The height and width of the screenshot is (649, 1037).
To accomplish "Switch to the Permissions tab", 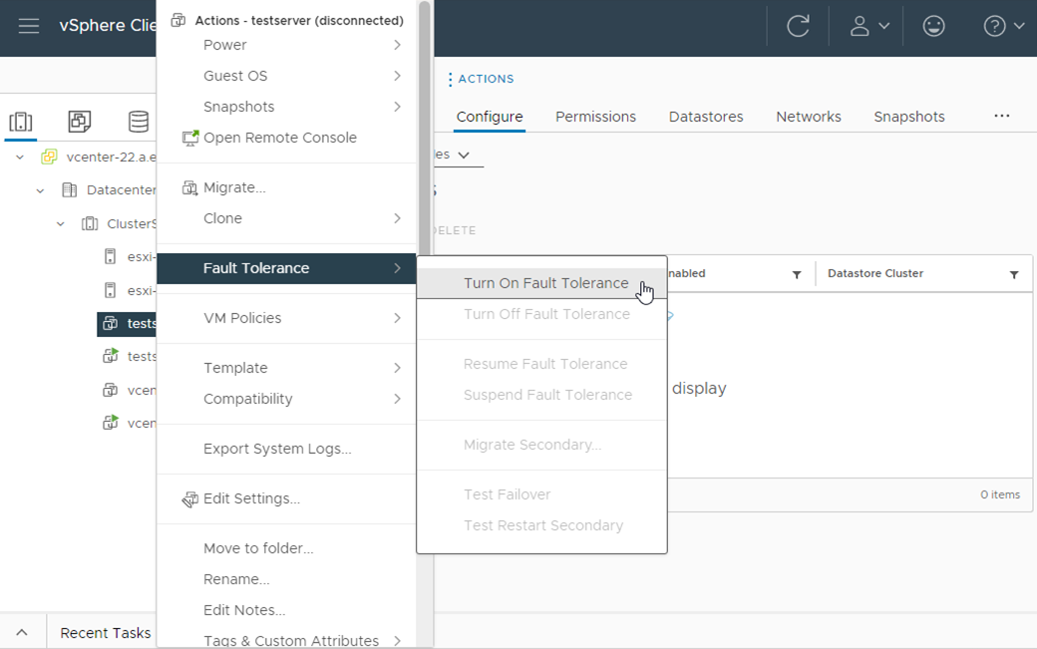I will click(x=595, y=117).
